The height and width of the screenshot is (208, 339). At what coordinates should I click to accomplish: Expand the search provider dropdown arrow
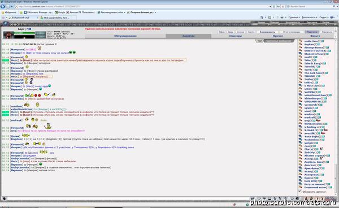tap(337, 6)
